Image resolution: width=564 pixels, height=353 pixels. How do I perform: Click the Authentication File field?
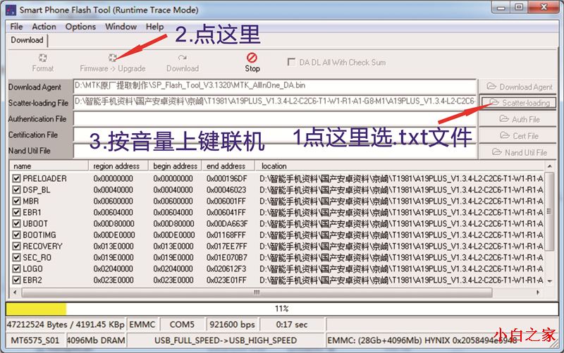(275, 118)
